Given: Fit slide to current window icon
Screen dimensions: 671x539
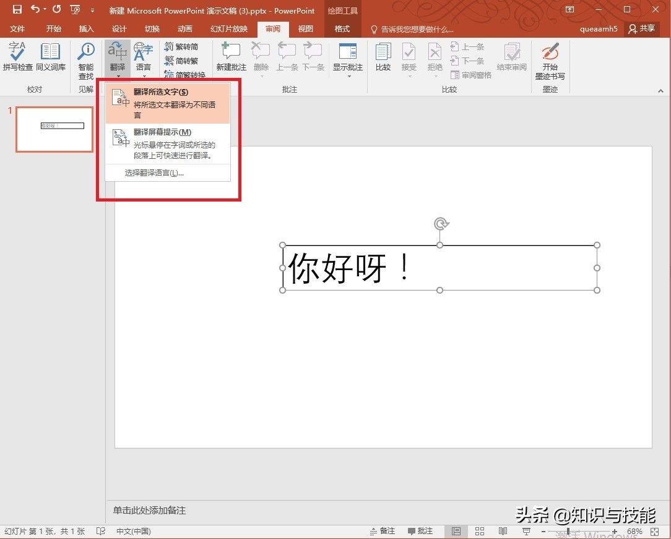Looking at the screenshot, I should (x=655, y=532).
